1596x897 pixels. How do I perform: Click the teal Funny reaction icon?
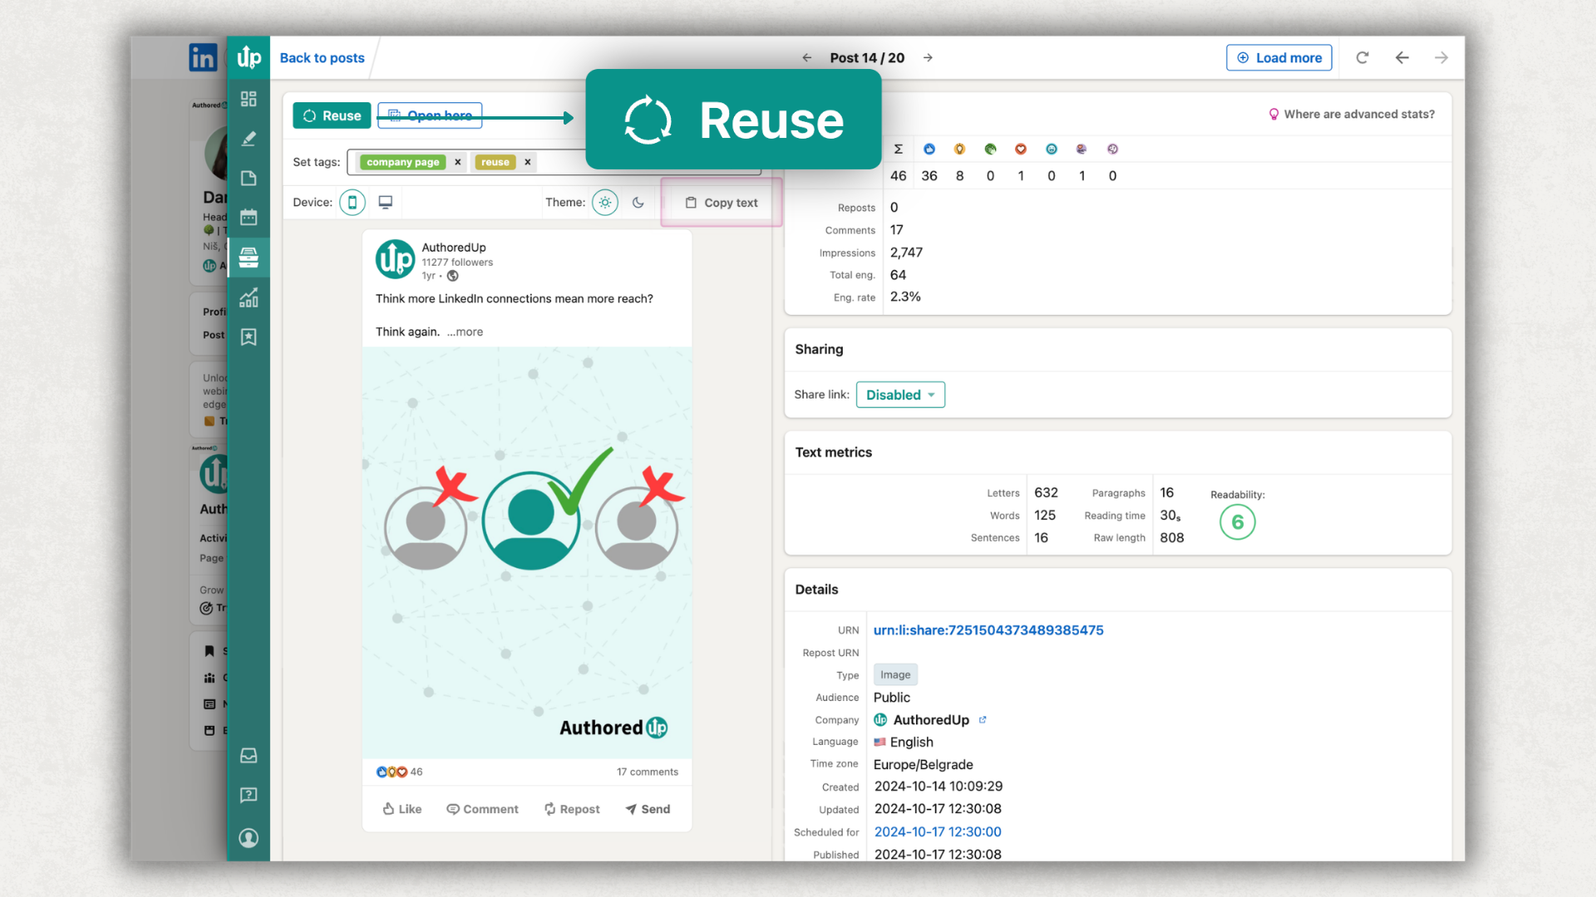pos(1052,149)
